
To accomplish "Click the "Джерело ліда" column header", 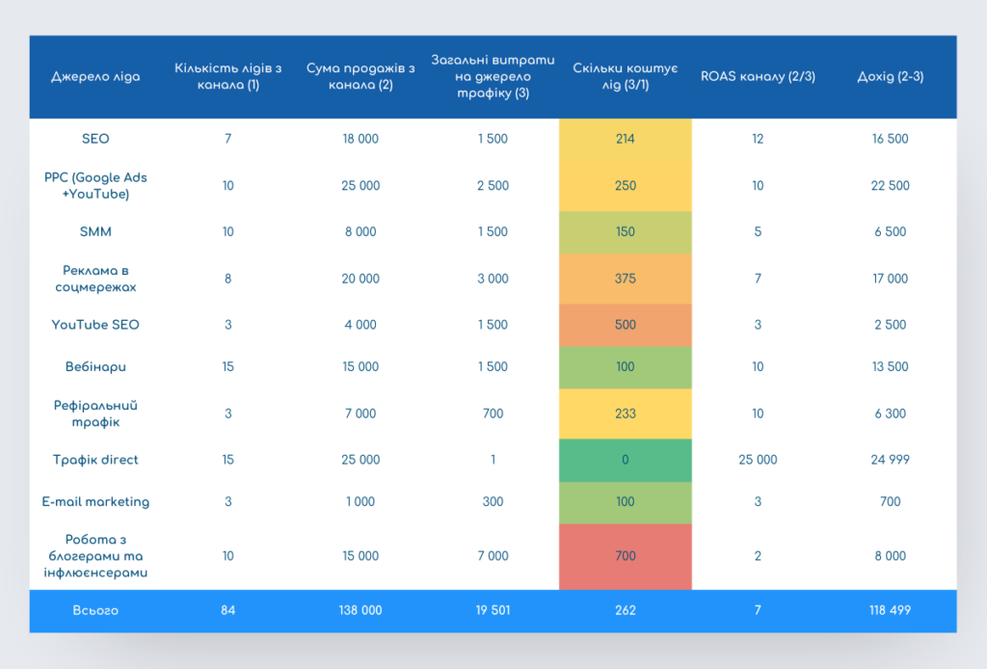I will coord(95,77).
